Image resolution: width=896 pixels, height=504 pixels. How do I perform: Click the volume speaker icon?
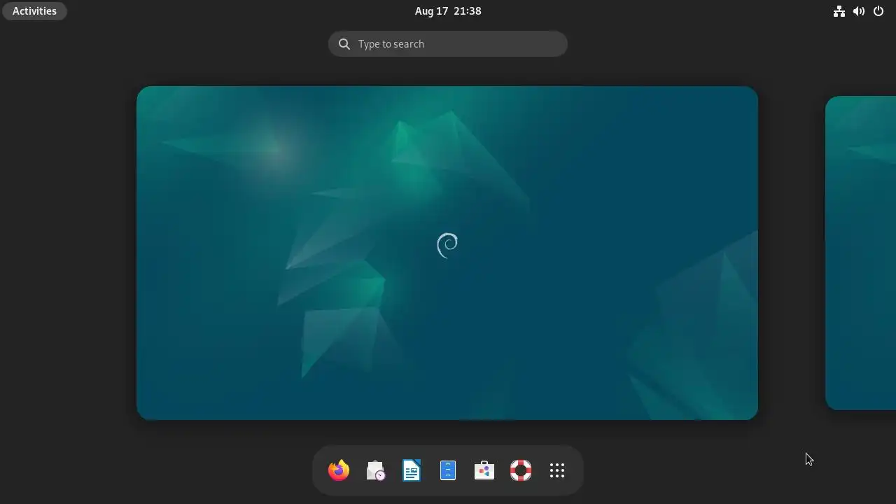[858, 11]
